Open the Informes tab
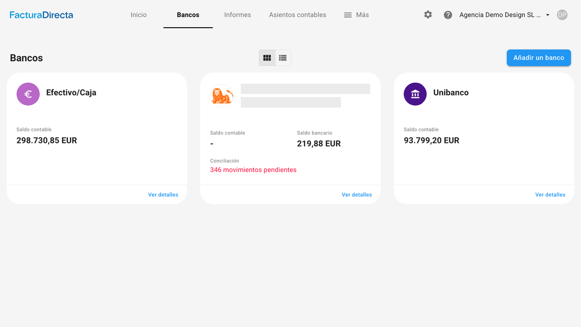The image size is (581, 327). click(x=238, y=15)
